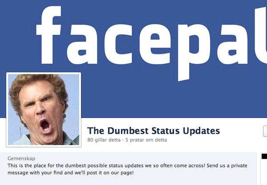Click the white letter e in cover
Viewport: 267px width, 185px height.
155,44
